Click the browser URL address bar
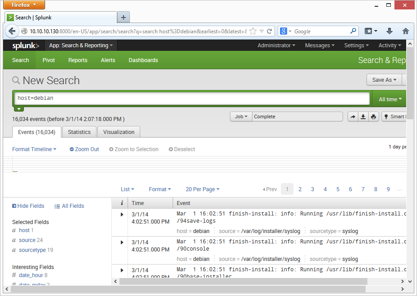The width and height of the screenshot is (417, 296). coord(138,31)
